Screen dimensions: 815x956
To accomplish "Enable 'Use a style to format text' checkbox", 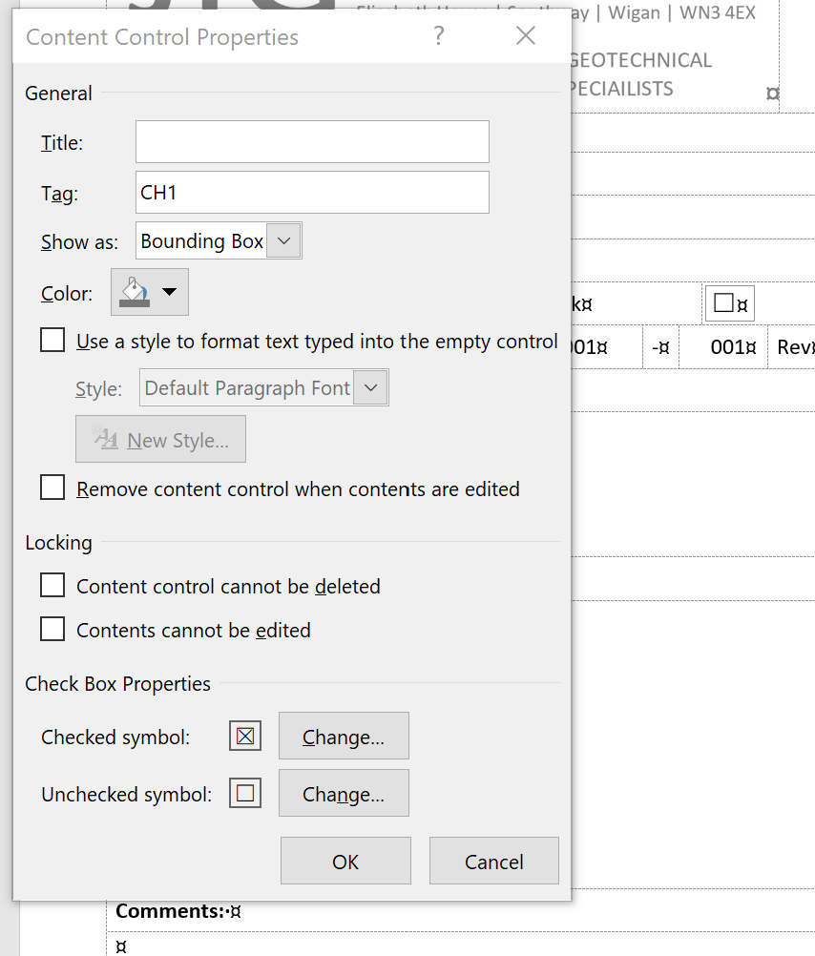I will click(52, 341).
